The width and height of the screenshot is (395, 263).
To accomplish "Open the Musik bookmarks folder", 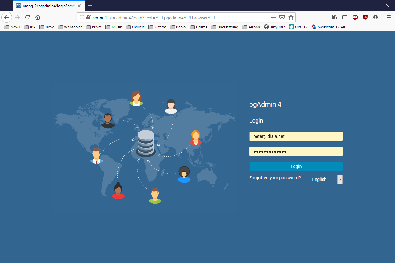I will (114, 27).
